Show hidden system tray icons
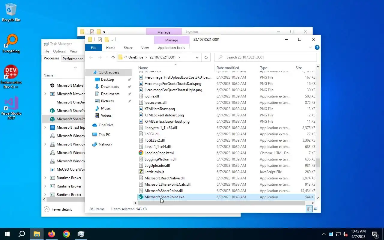The image size is (384, 240). [x=324, y=234]
